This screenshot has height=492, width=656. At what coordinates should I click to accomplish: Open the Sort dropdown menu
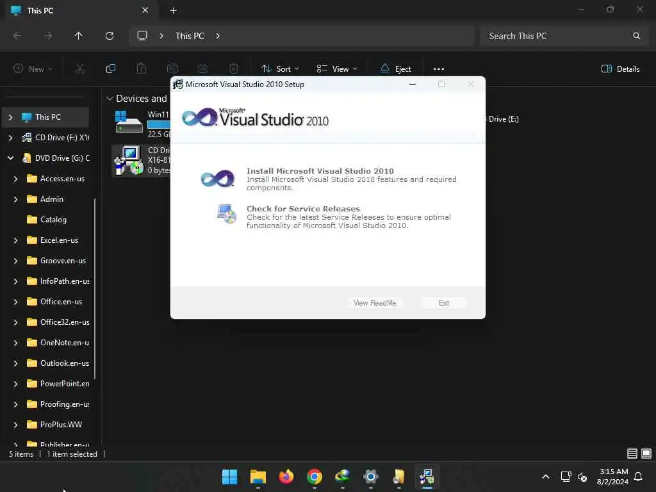(x=280, y=69)
